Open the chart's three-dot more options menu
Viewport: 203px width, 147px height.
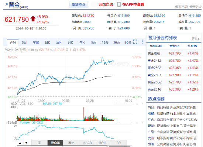coord(142,42)
